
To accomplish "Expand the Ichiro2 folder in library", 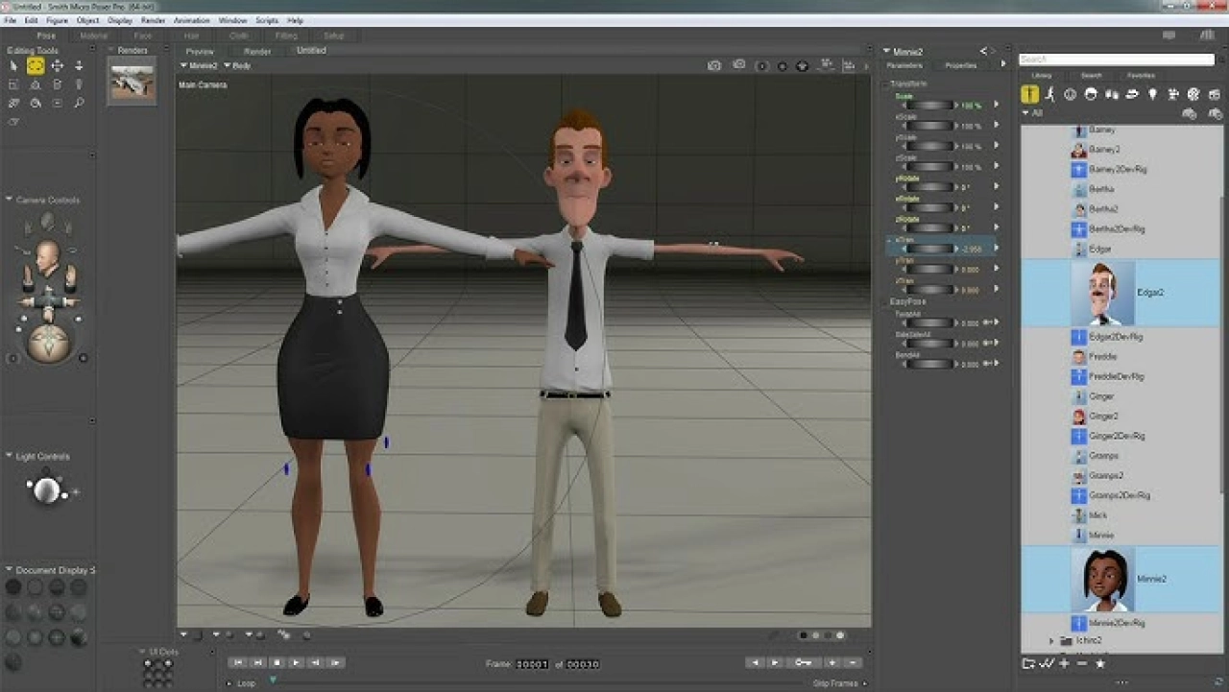I will pyautogui.click(x=1051, y=640).
